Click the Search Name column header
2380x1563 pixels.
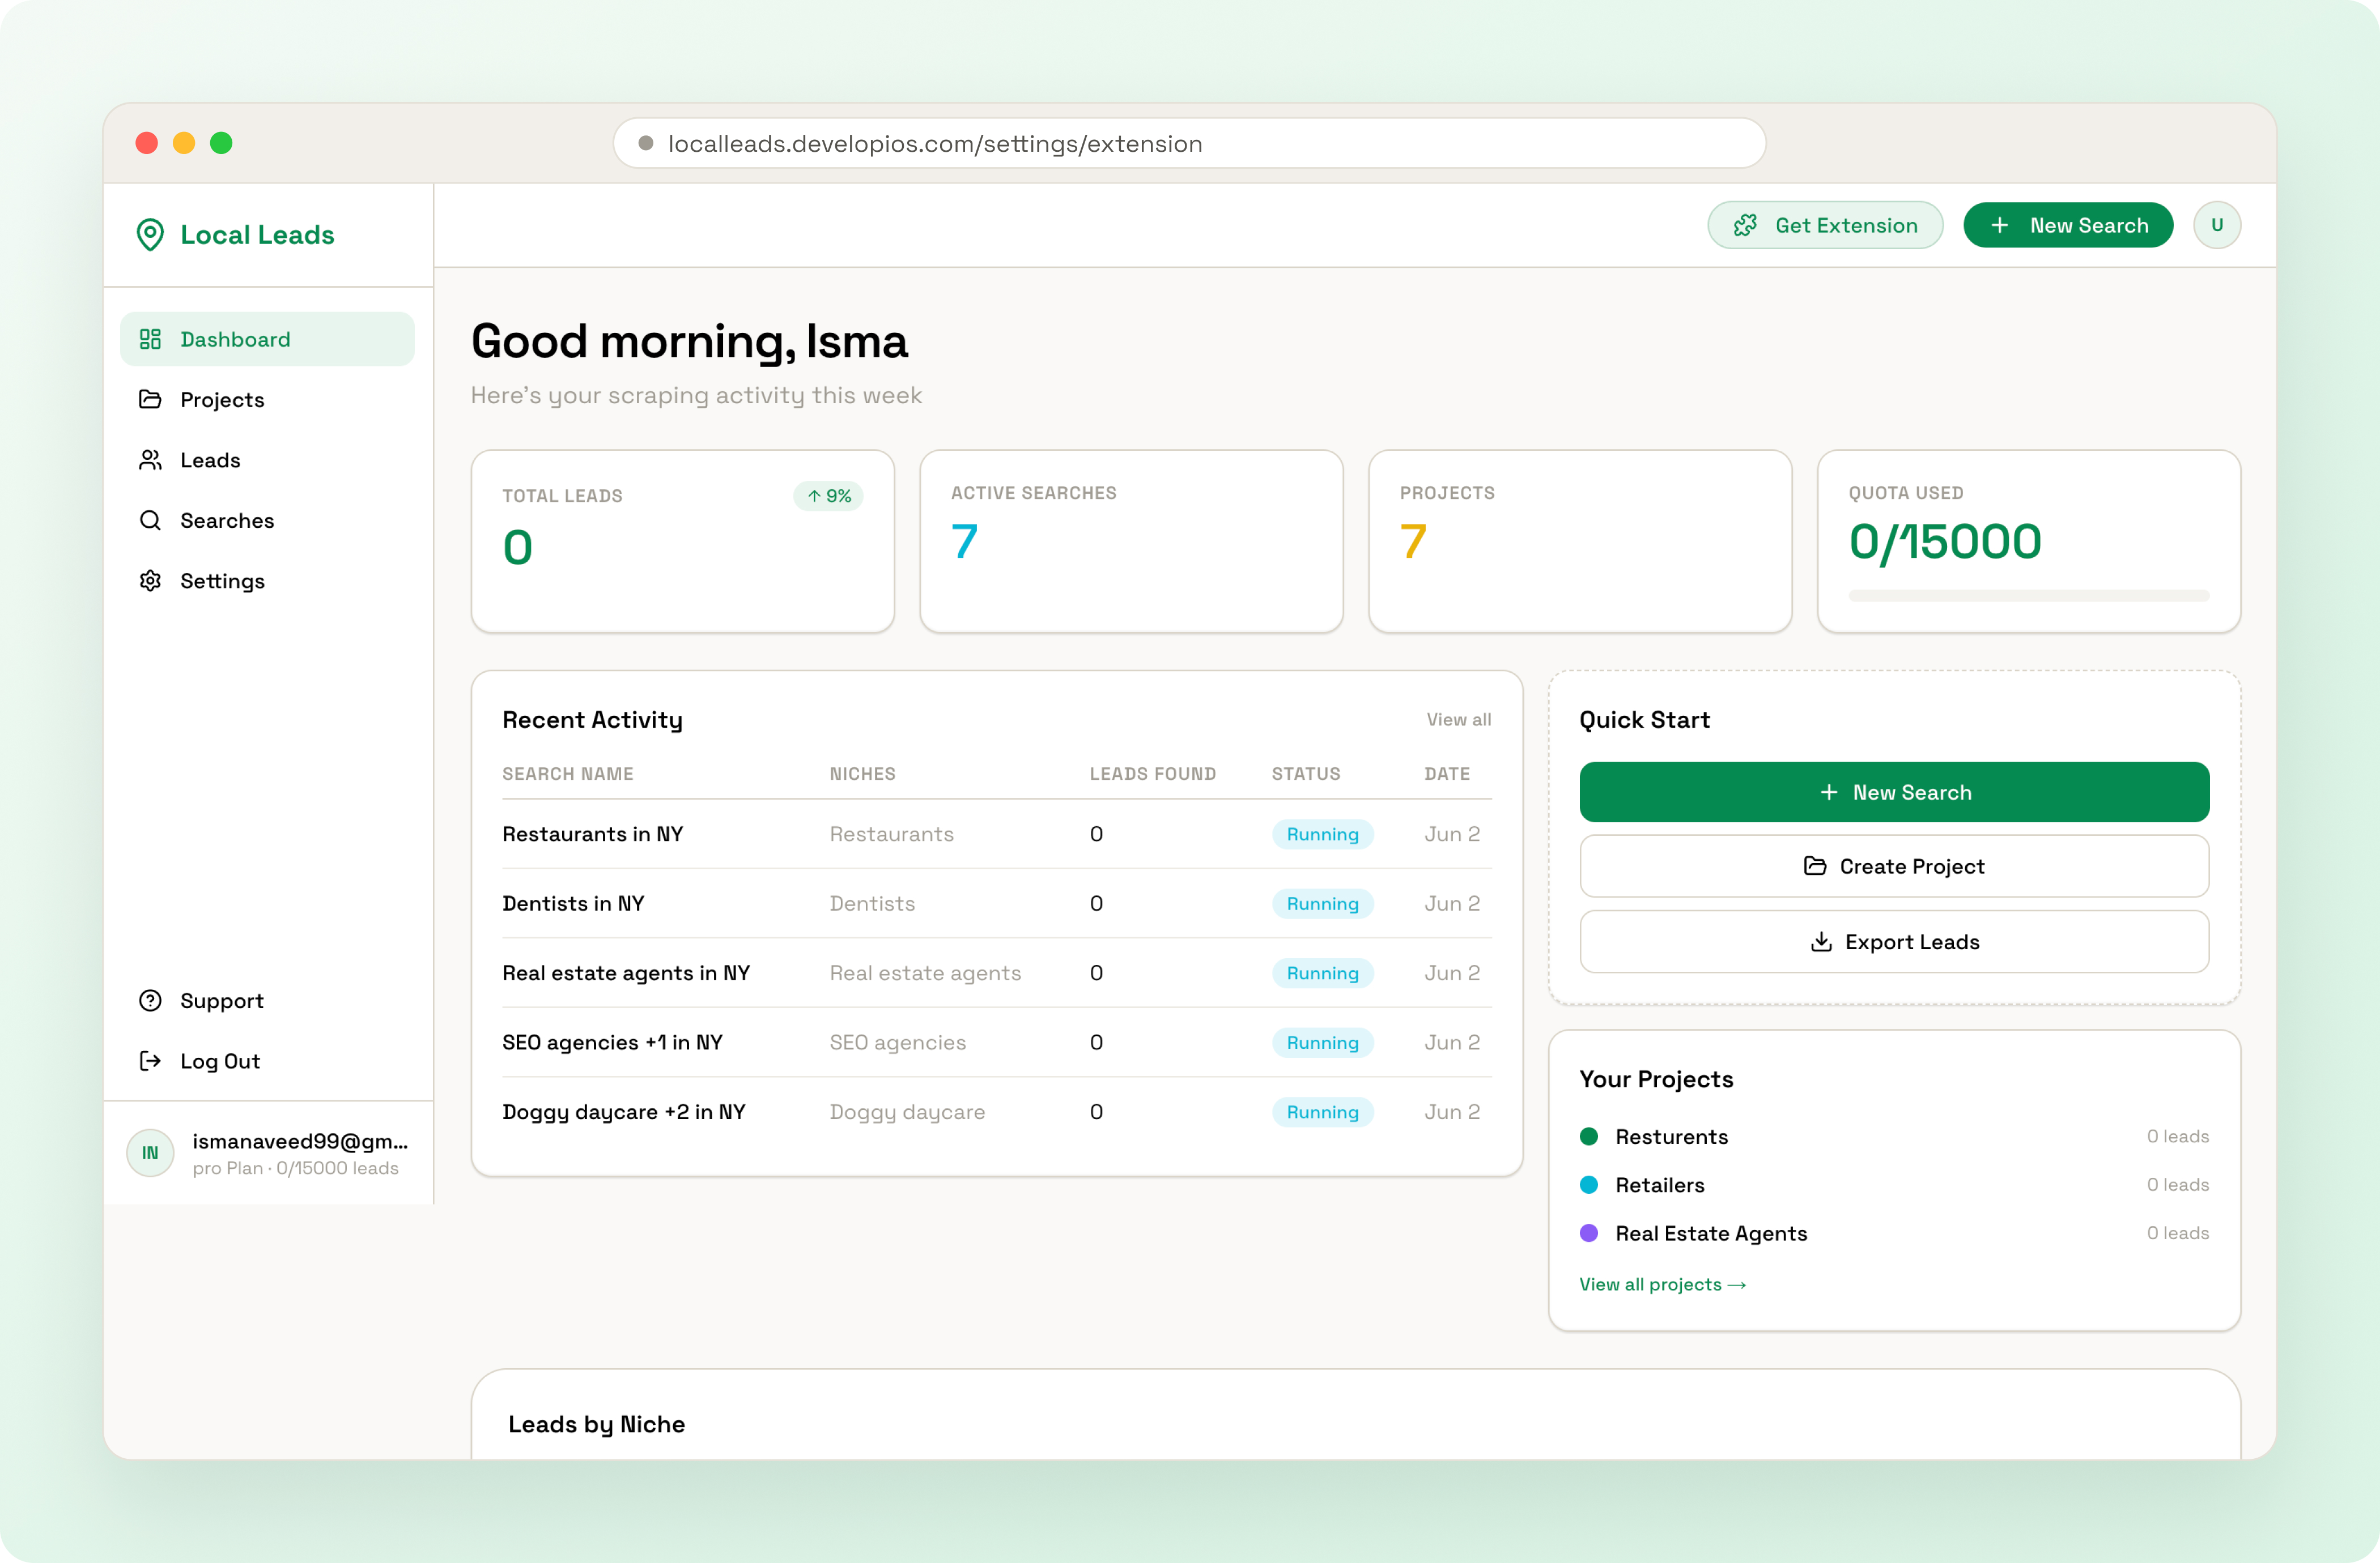coord(568,774)
